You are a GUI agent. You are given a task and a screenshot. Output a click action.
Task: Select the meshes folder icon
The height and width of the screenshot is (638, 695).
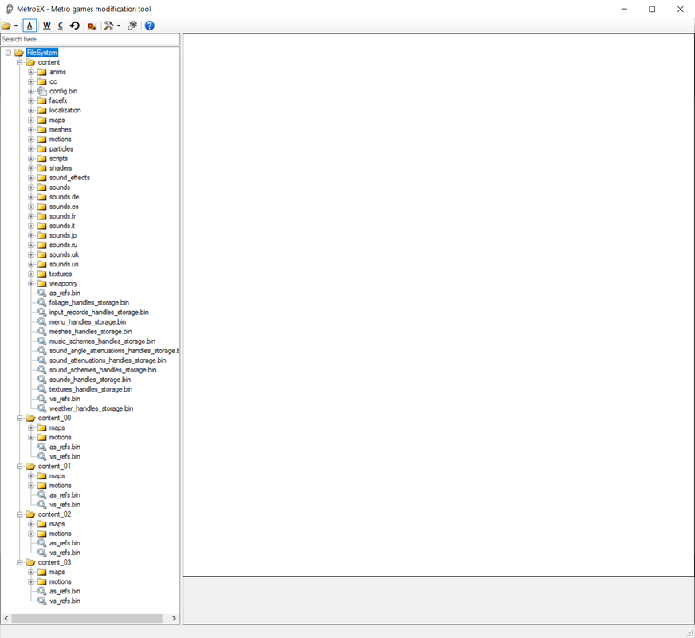41,129
